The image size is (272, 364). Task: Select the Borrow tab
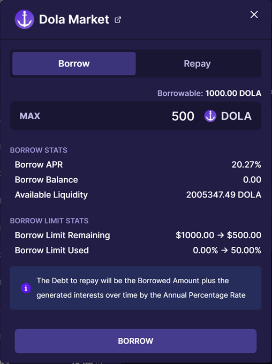point(74,64)
